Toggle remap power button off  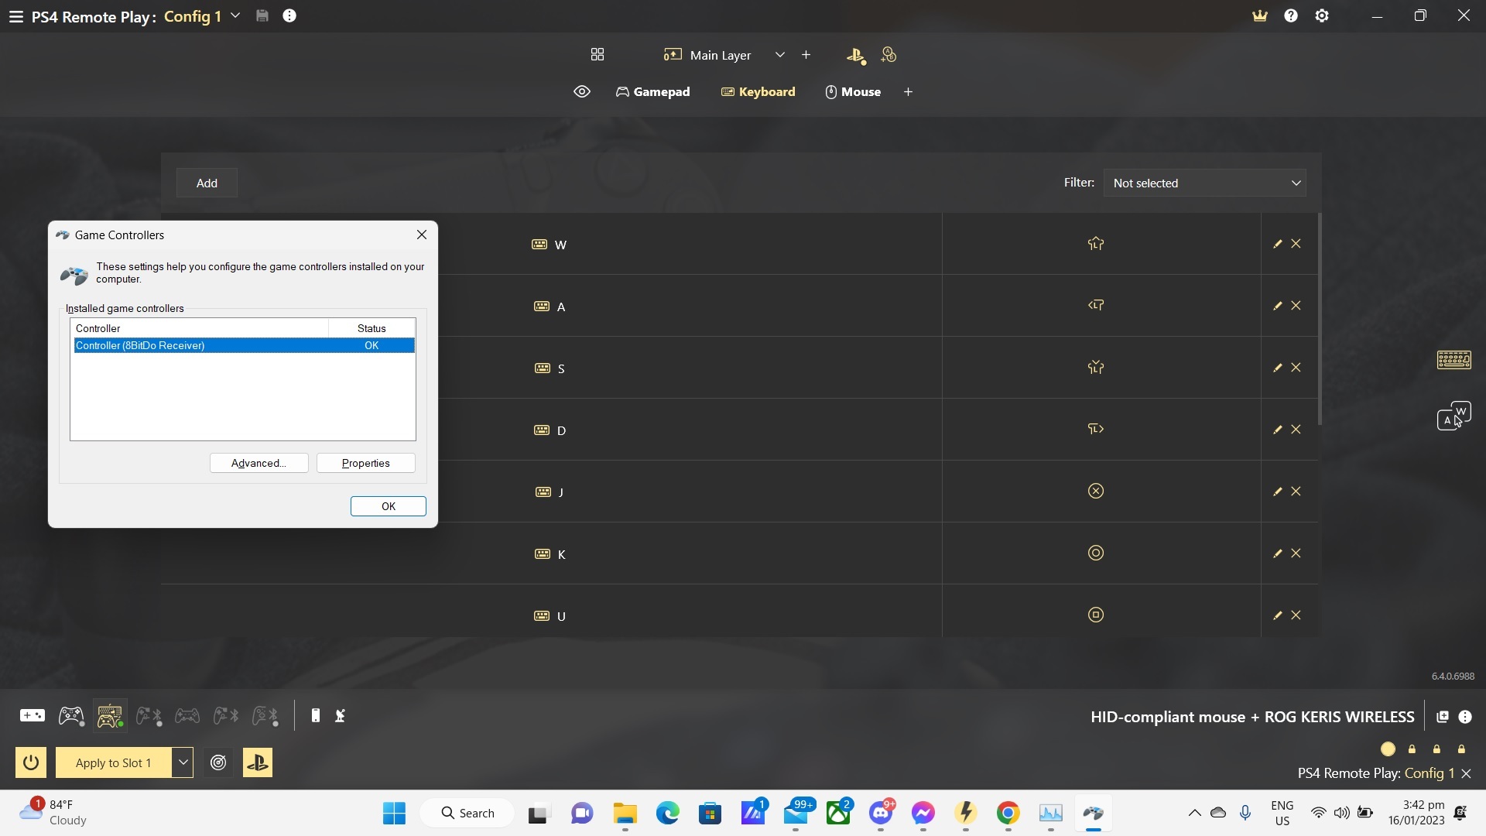[x=31, y=762]
